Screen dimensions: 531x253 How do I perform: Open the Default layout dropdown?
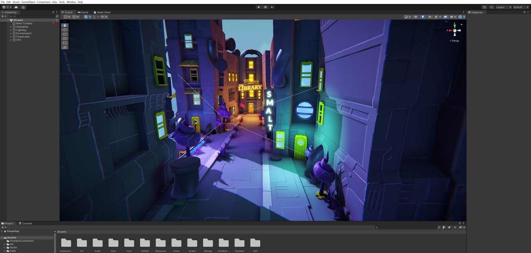(x=521, y=7)
